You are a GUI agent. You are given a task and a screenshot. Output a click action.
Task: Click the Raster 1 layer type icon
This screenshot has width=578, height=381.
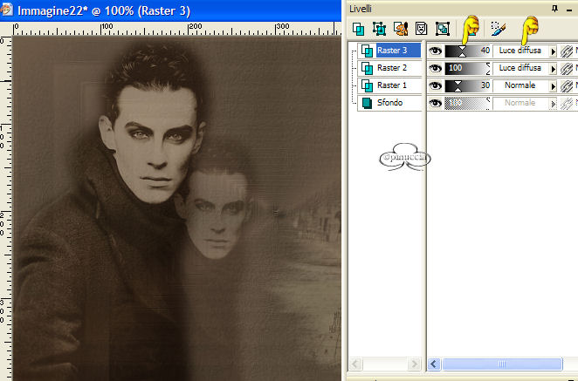click(x=367, y=85)
